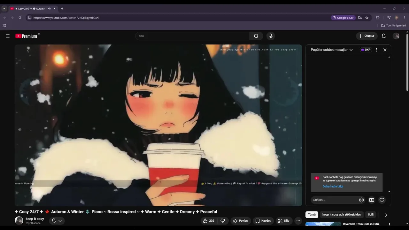Like the video with thumbs up

point(209,221)
